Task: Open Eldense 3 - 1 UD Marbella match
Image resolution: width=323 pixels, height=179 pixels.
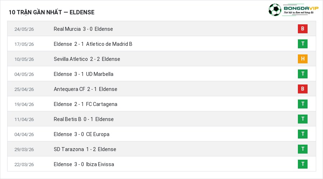Action: (83, 74)
